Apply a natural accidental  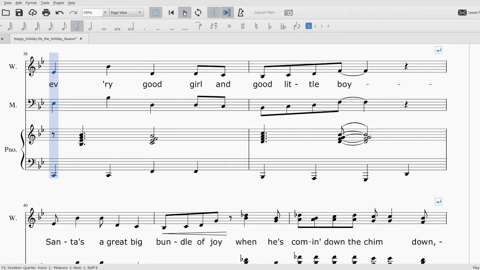tap(256, 26)
